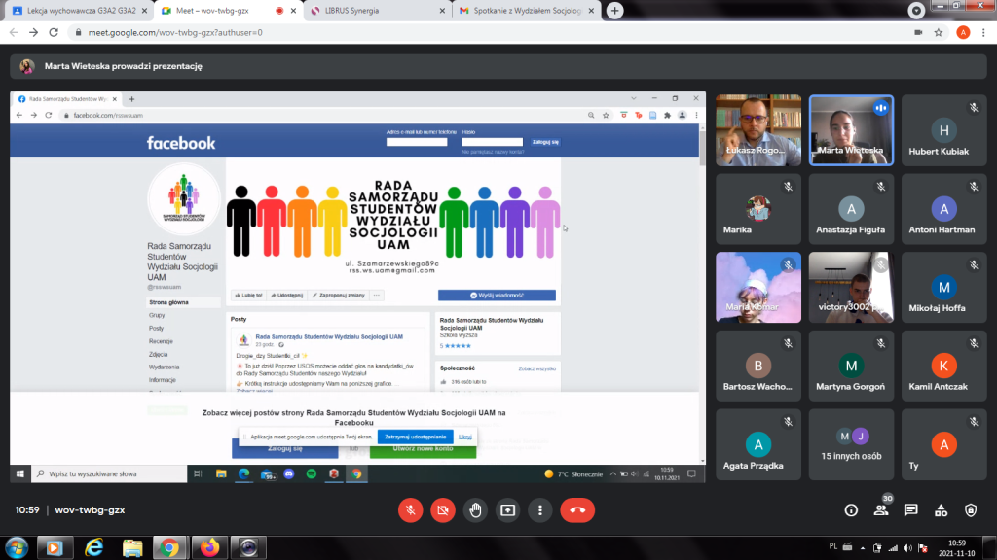997x560 pixels.
Task: Open meeting details info icon
Action: pos(851,509)
